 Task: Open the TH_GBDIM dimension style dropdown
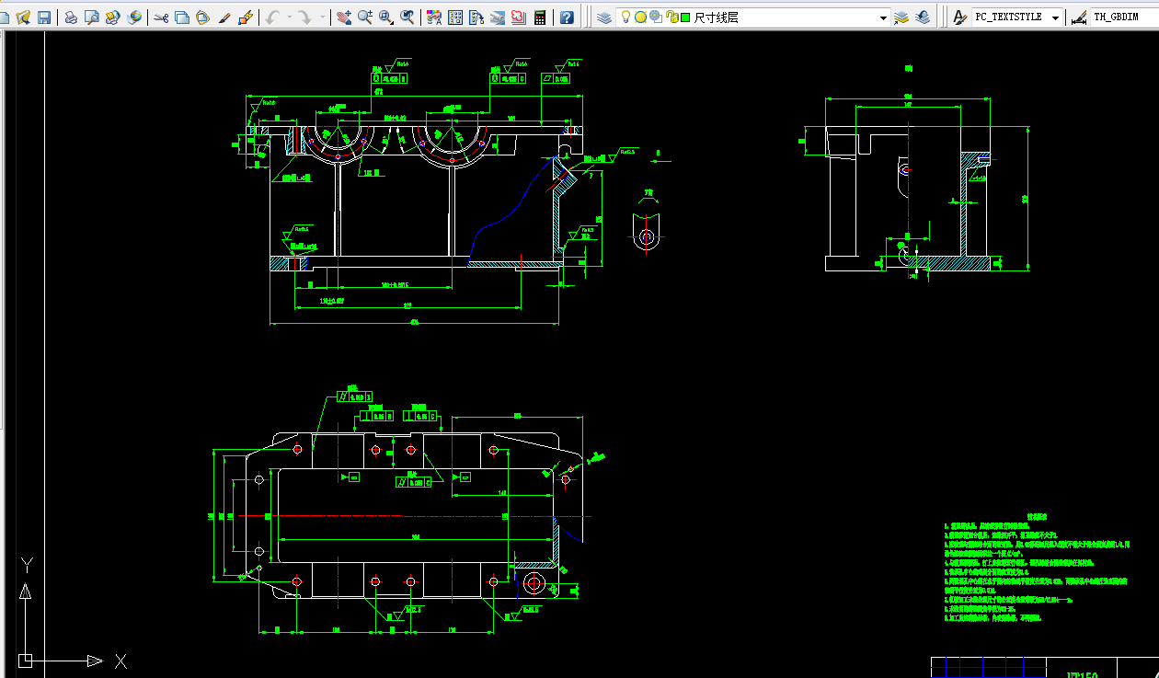1124,17
